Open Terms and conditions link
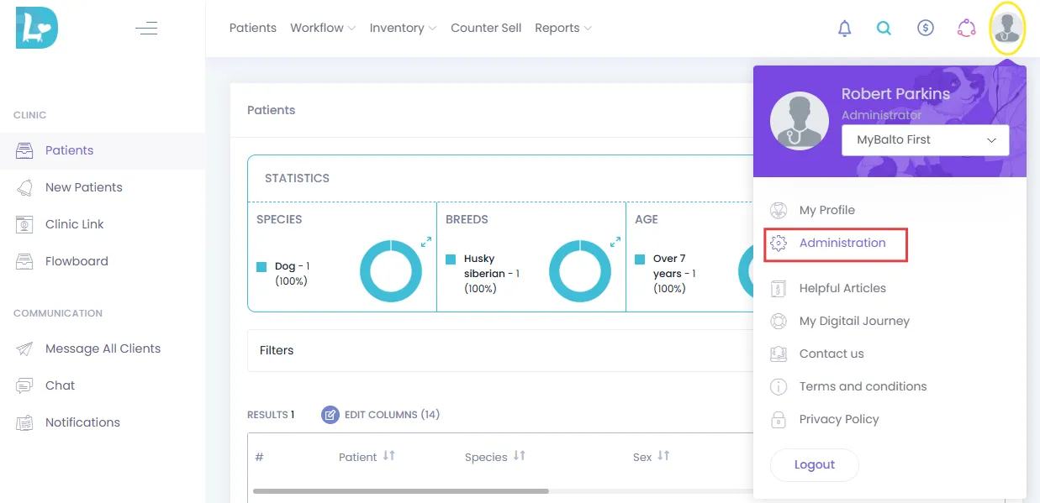This screenshot has height=503, width=1040. 863,386
